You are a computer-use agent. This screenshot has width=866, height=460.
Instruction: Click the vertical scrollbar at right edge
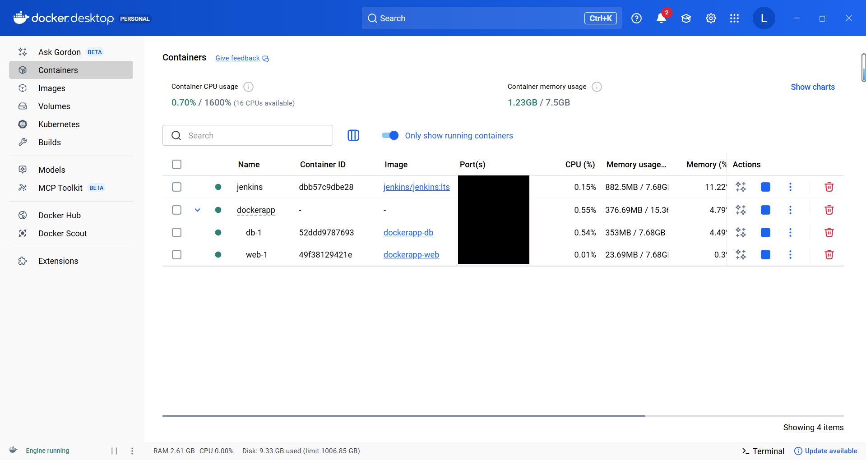[863, 68]
